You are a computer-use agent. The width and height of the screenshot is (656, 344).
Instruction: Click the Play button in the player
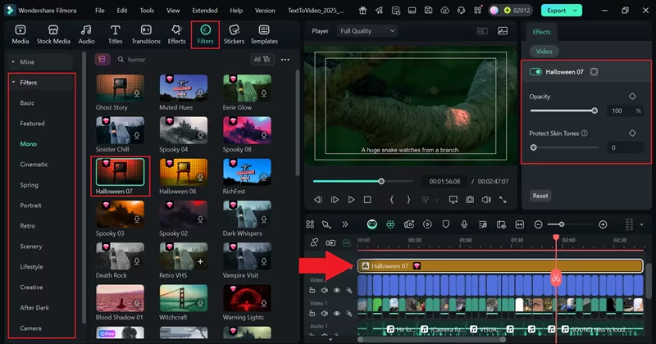pos(351,200)
